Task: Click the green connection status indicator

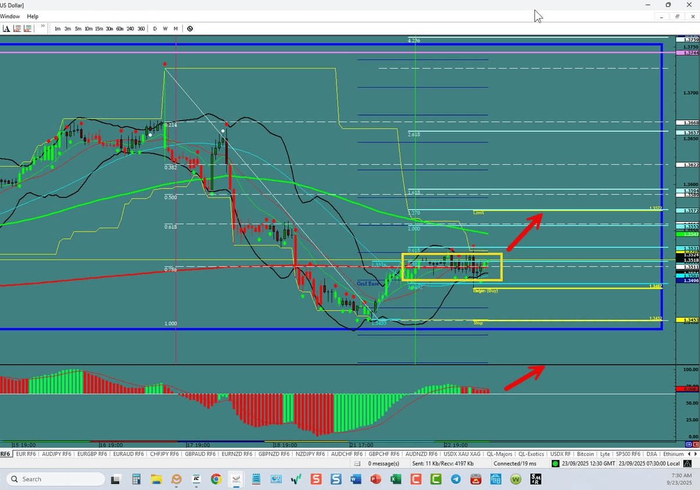Action: tap(555, 463)
